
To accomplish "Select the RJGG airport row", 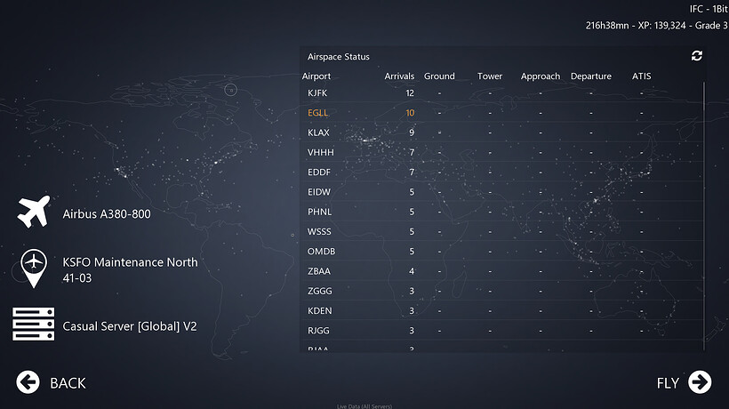I will click(502, 331).
